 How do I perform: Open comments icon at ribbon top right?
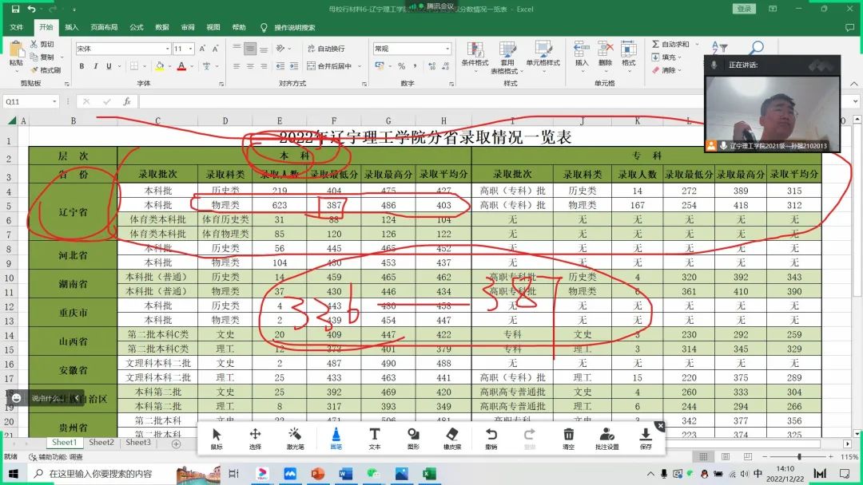pyautogui.click(x=849, y=27)
